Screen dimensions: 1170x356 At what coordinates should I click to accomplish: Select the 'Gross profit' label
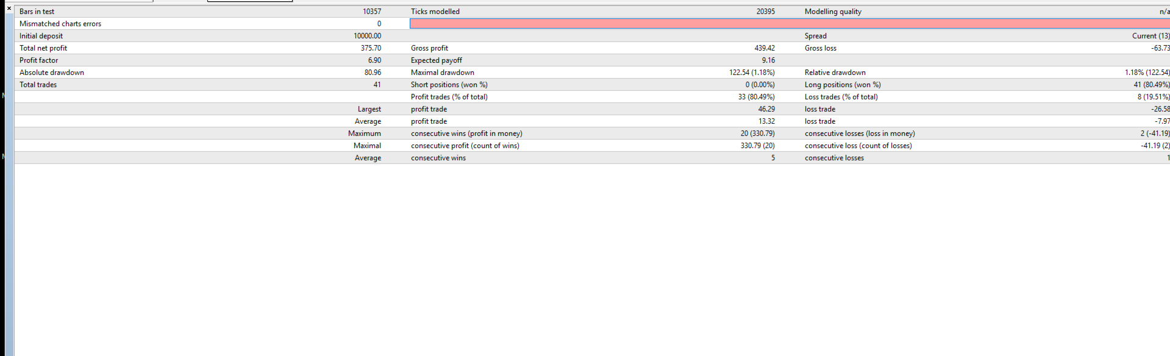pyautogui.click(x=429, y=48)
